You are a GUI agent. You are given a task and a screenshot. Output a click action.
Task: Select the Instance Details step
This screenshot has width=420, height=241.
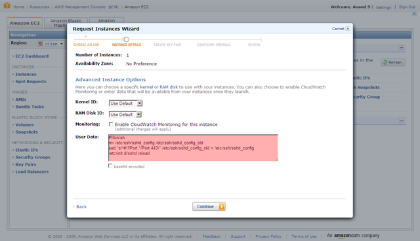coord(126,45)
